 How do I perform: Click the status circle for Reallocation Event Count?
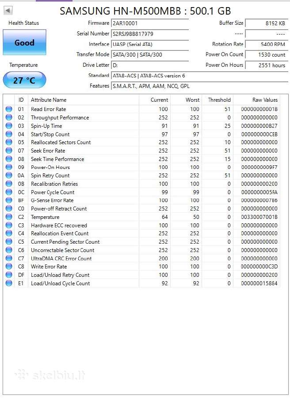coord(9,233)
